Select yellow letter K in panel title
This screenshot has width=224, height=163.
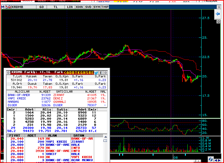pos(78,73)
